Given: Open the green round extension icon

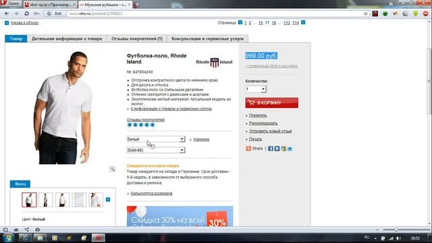Looking at the screenshot, I should click(385, 13).
